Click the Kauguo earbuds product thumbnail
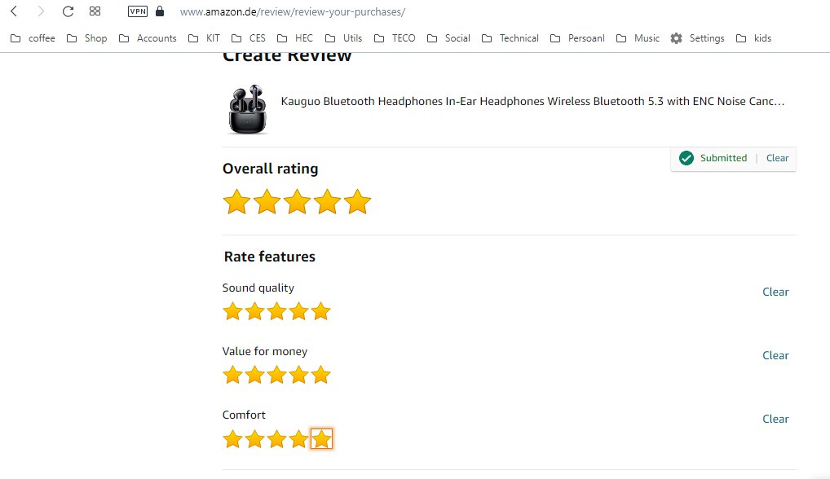 248,109
